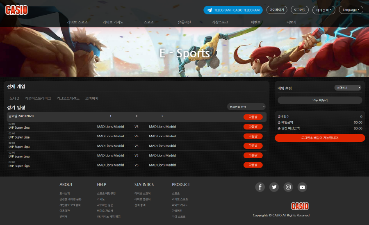Click the CASIO logo in the header
The image size is (369, 225).
(16, 10)
